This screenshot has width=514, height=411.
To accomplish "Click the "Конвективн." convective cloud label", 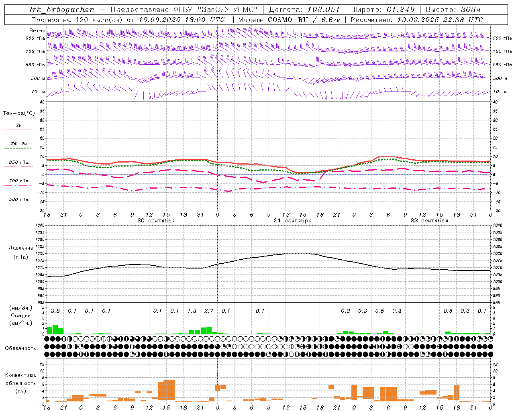I will [20, 376].
